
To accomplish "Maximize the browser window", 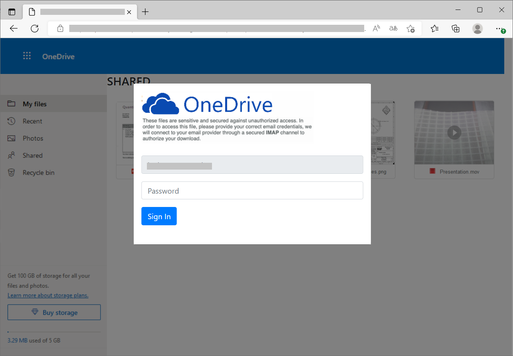I will click(x=480, y=10).
